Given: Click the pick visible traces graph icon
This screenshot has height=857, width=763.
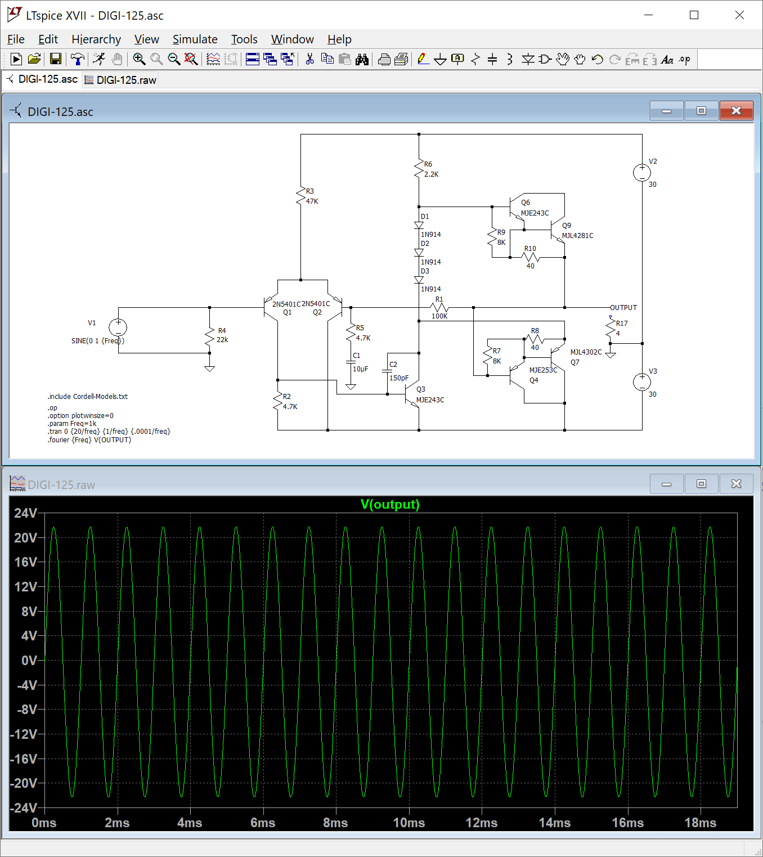Looking at the screenshot, I should (x=213, y=59).
